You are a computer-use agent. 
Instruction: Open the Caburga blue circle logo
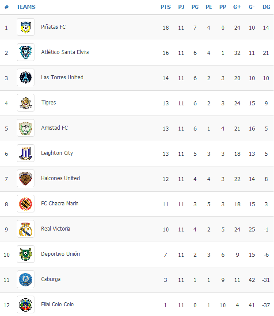coord(26,279)
